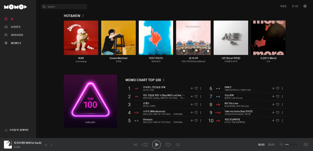Open more options for rank 10 song
Screen dimensions: 313x151
pos(282,121)
